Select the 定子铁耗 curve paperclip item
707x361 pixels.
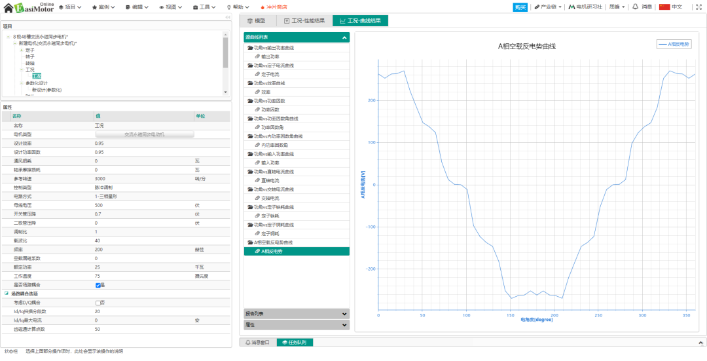pos(297,216)
